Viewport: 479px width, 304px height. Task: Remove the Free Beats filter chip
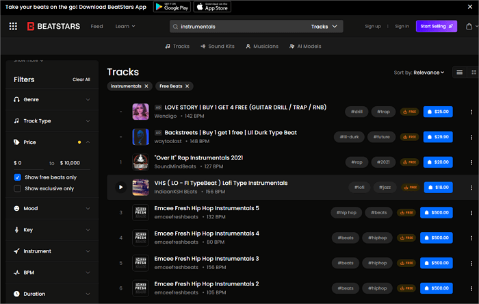coord(186,86)
